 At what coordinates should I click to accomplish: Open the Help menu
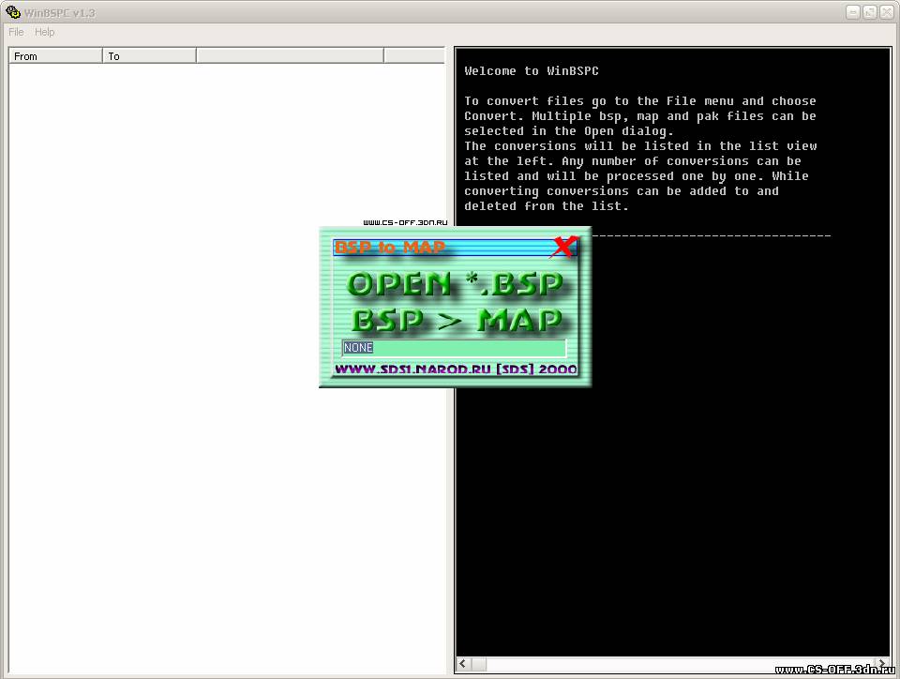44,32
